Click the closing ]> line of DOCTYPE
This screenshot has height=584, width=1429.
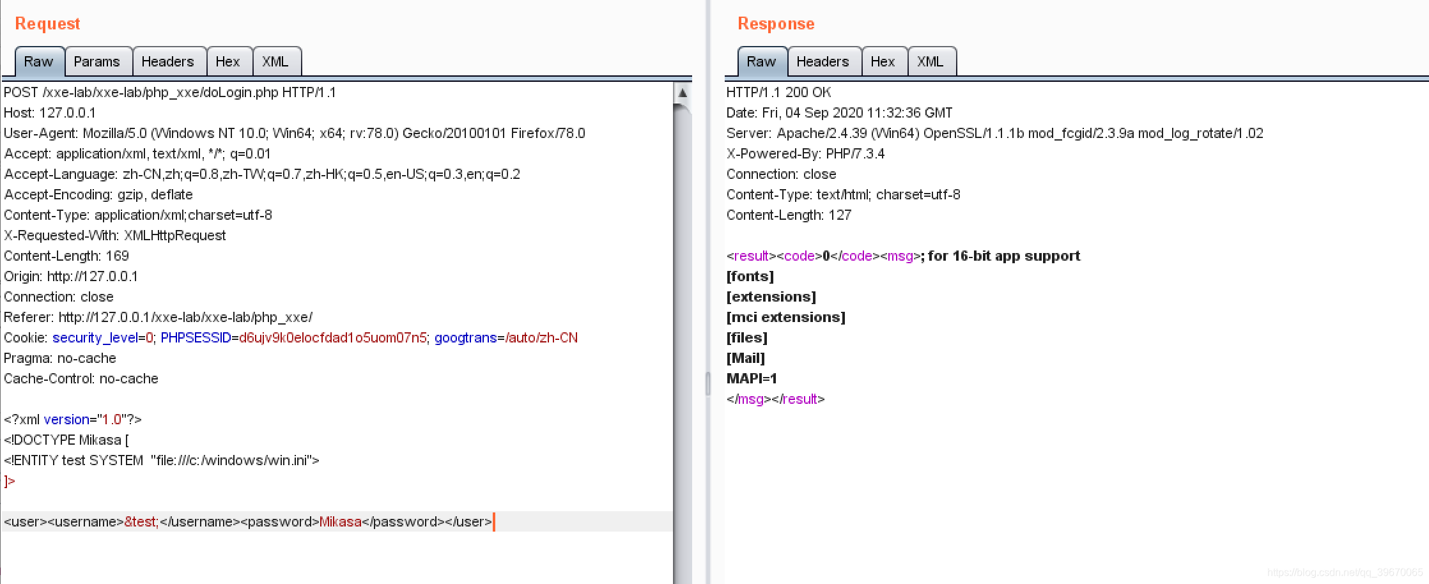point(10,481)
